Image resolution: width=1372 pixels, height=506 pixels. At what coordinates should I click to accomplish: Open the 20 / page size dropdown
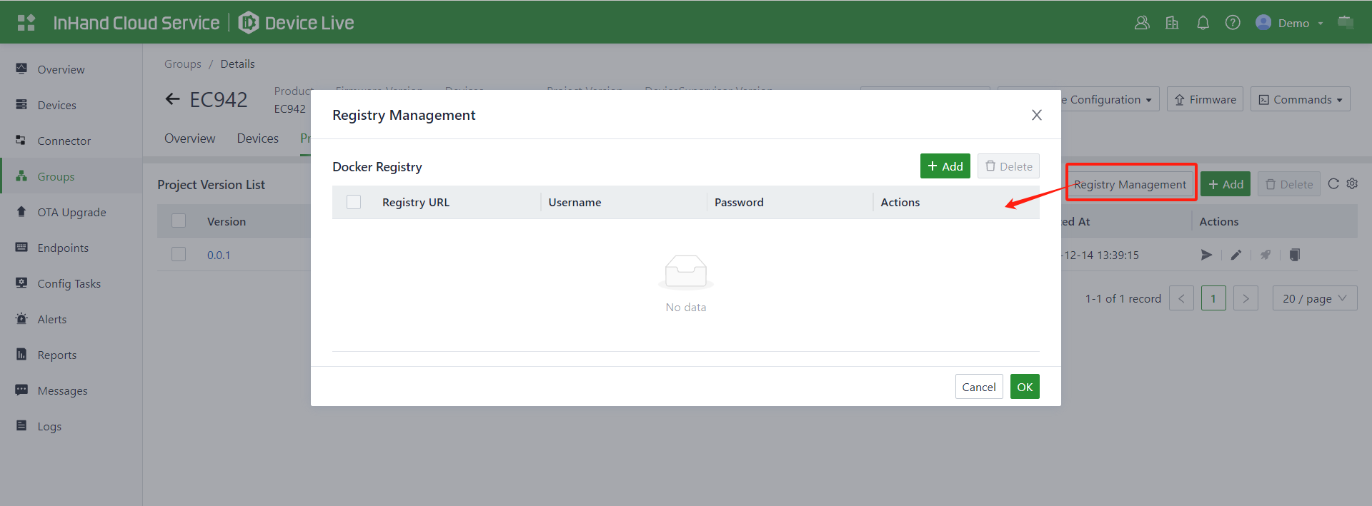(x=1314, y=298)
